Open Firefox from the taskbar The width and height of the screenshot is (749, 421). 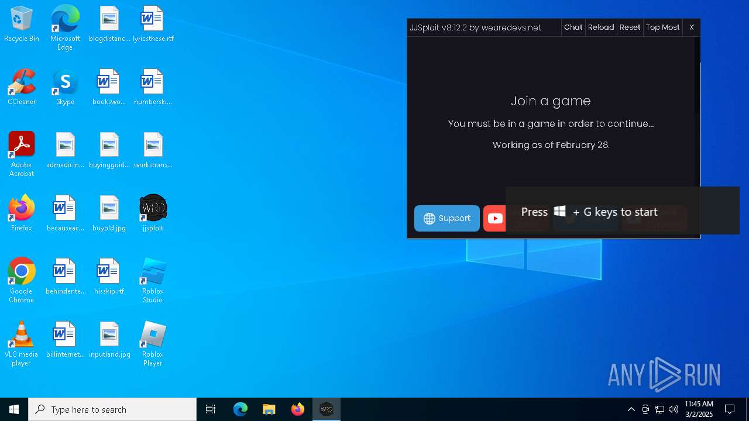pyautogui.click(x=298, y=409)
